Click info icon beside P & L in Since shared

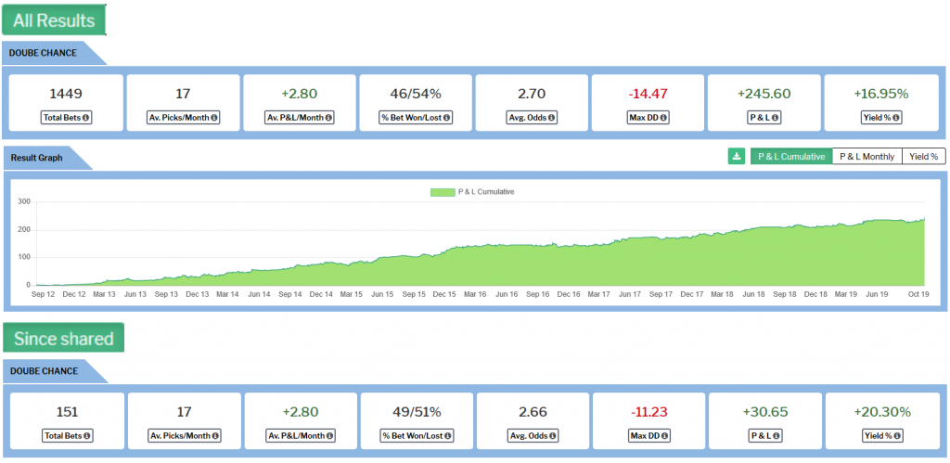point(776,435)
